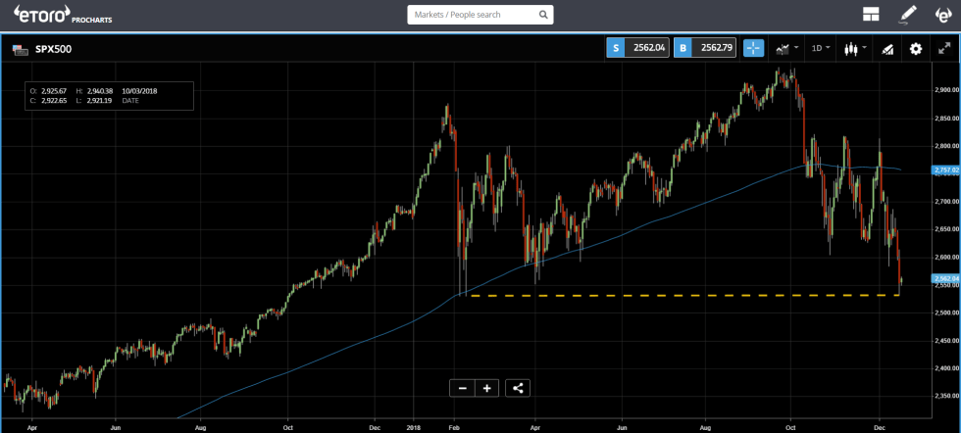Open the candlestick chart type dropdown
The height and width of the screenshot is (433, 961).
tap(853, 48)
